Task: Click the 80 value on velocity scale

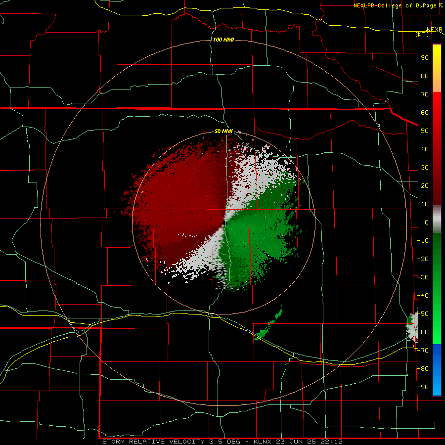Action: tap(425, 76)
